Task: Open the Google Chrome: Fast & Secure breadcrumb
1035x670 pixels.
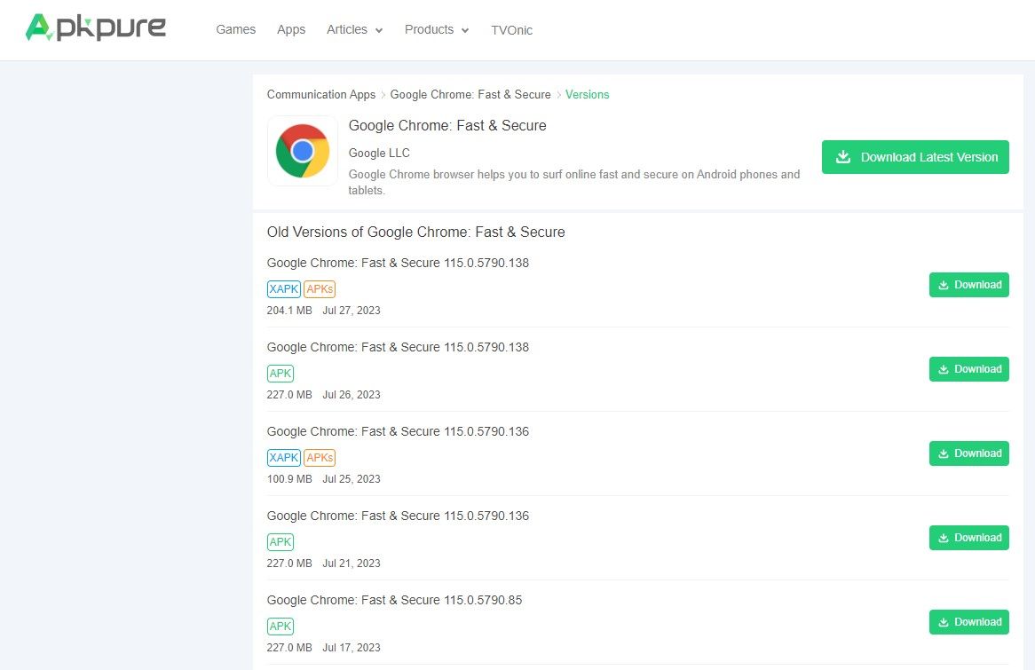Action: tap(470, 94)
